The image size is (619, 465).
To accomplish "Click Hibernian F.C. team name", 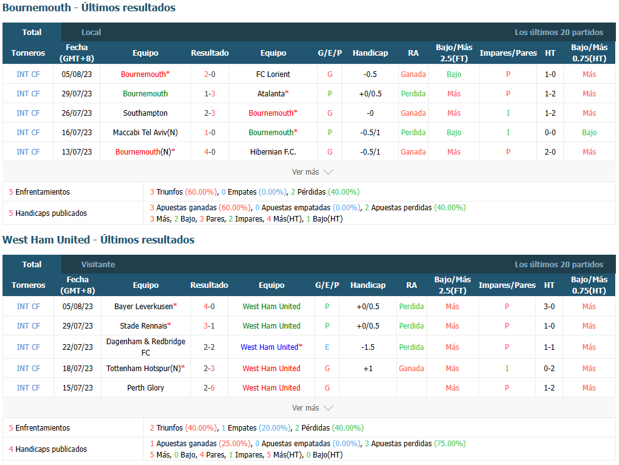I will [273, 151].
